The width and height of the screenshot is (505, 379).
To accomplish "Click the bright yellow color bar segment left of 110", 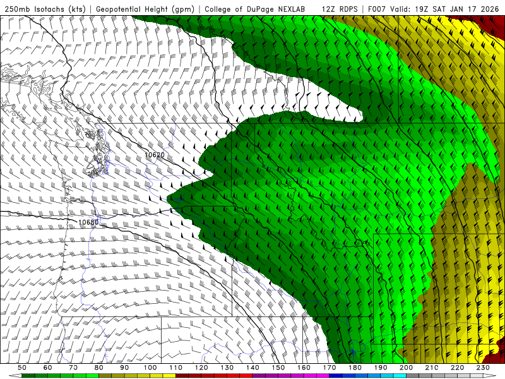I will coord(169,376).
